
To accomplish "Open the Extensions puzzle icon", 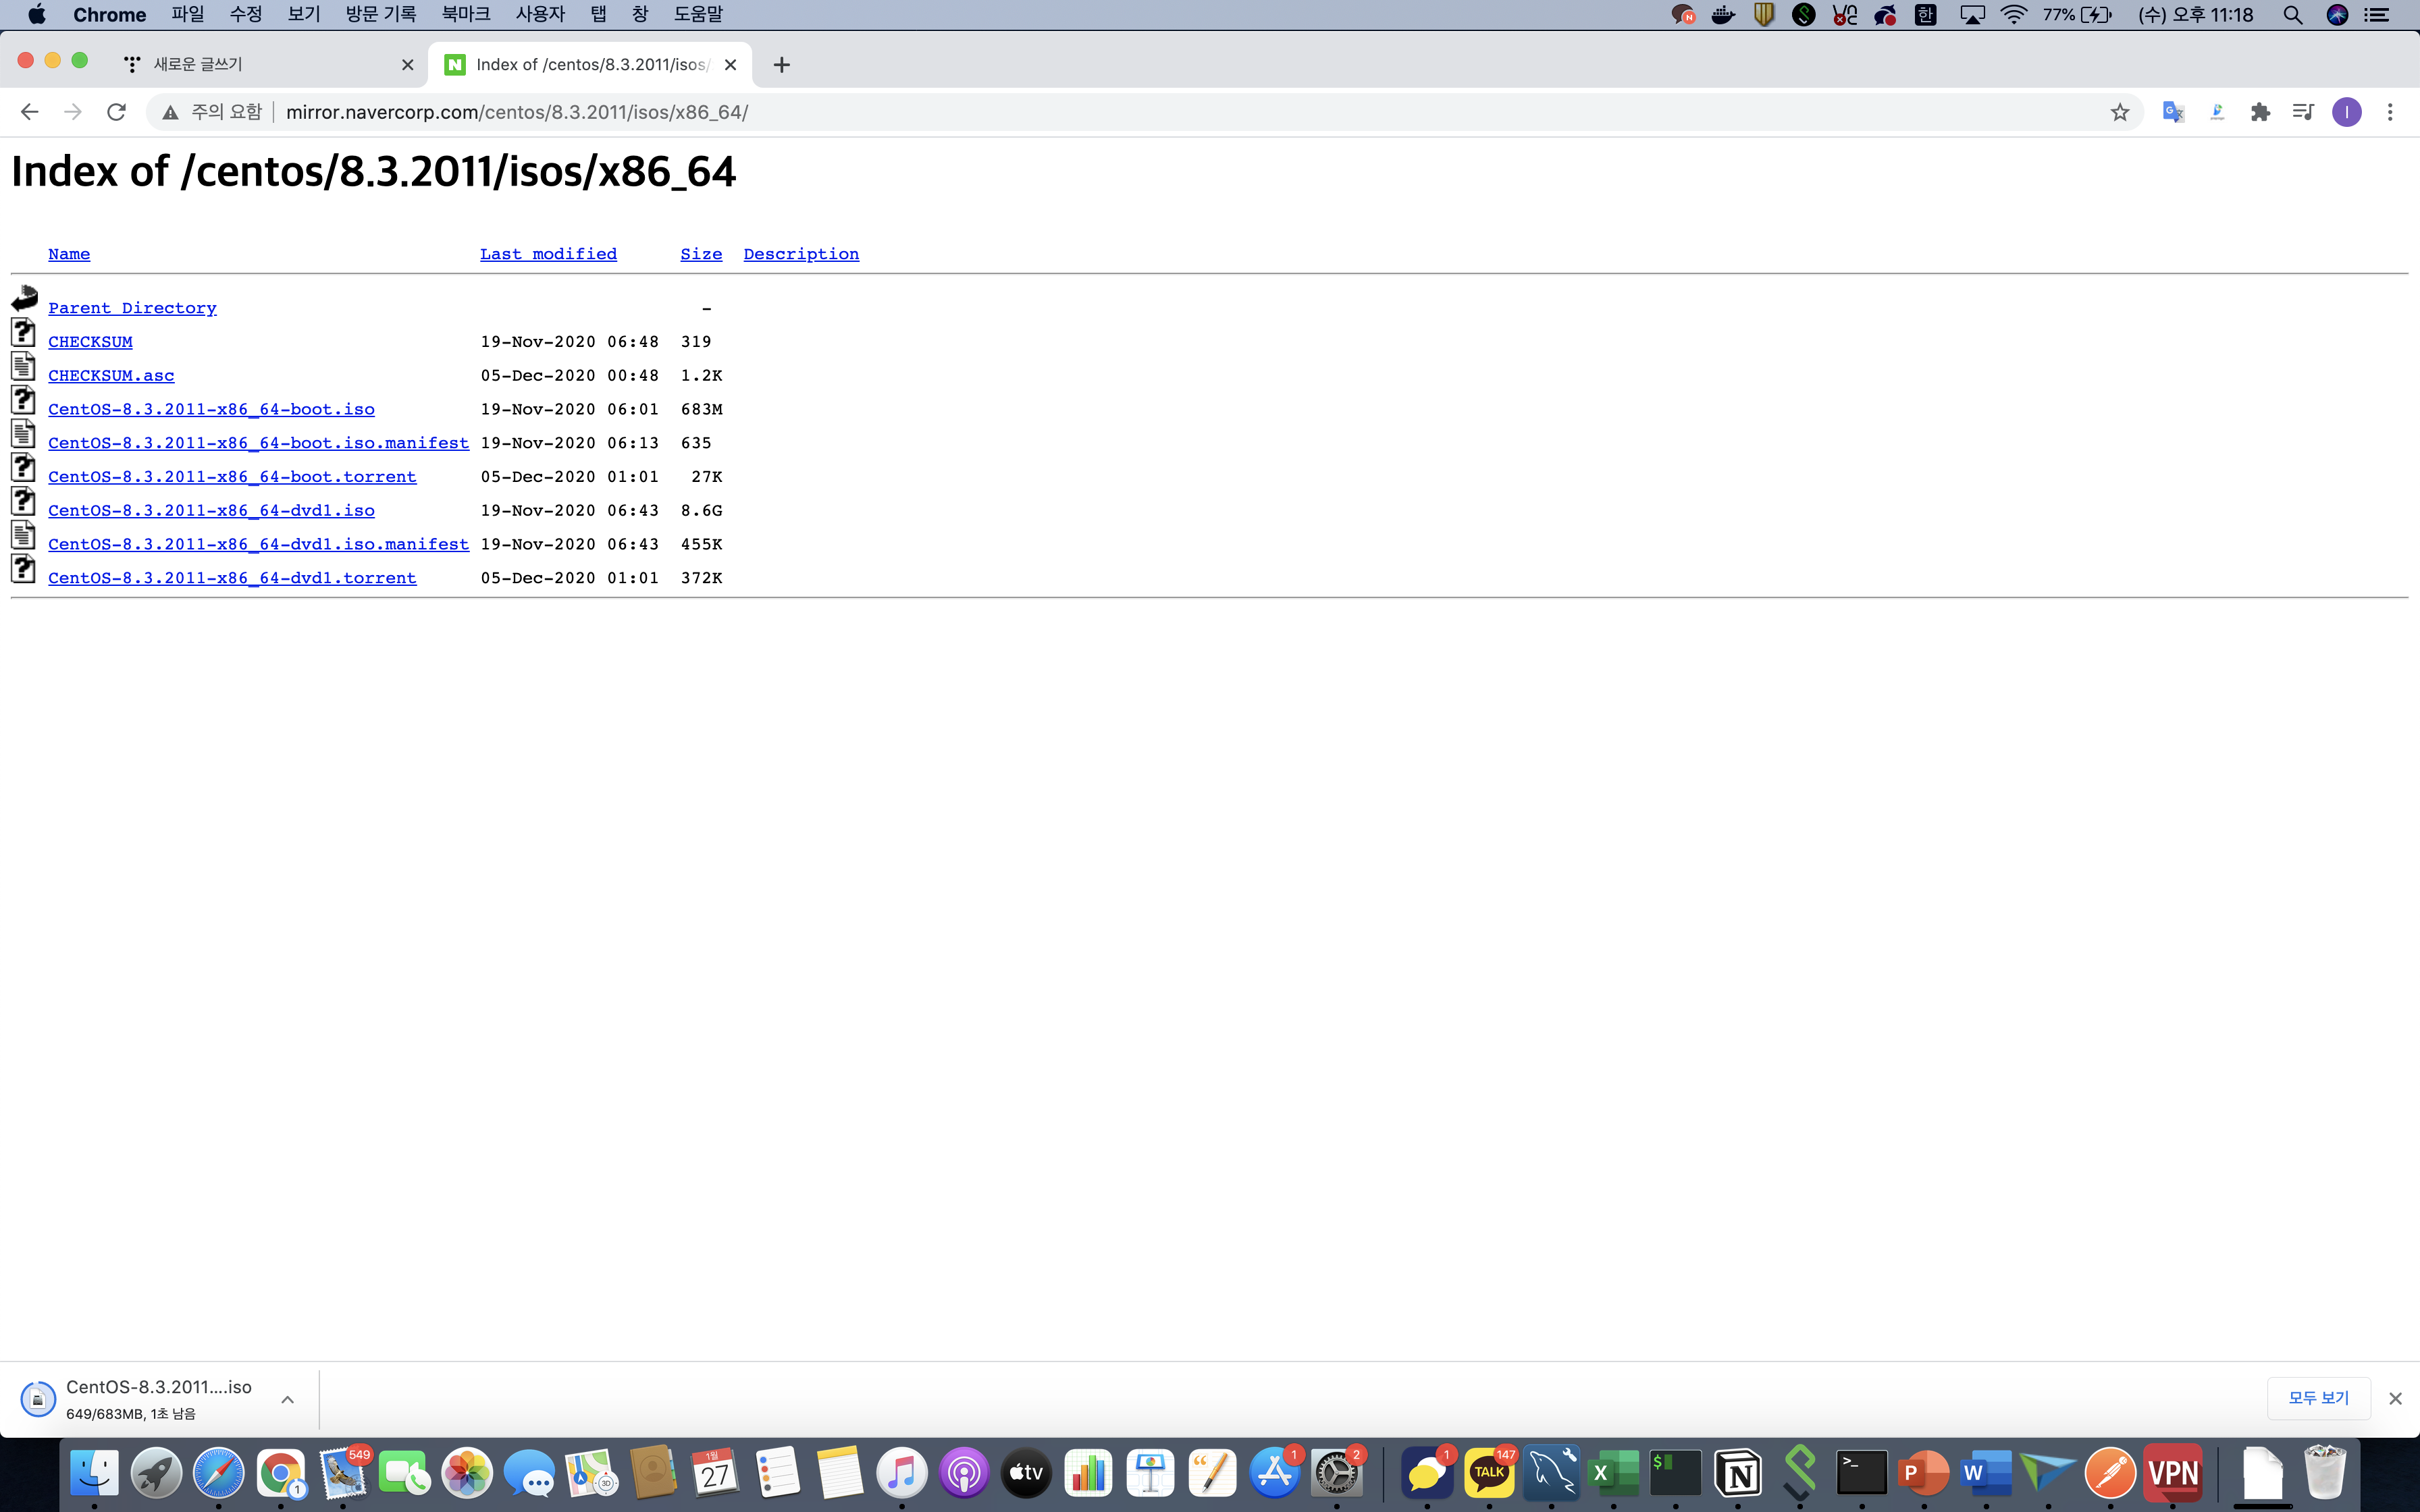I will pos(2260,112).
